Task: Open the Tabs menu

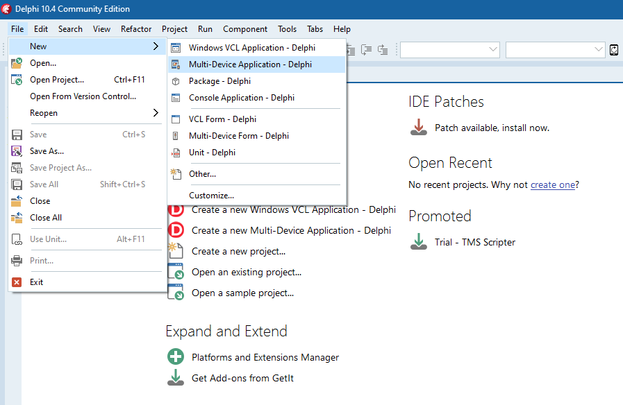Action: tap(315, 29)
